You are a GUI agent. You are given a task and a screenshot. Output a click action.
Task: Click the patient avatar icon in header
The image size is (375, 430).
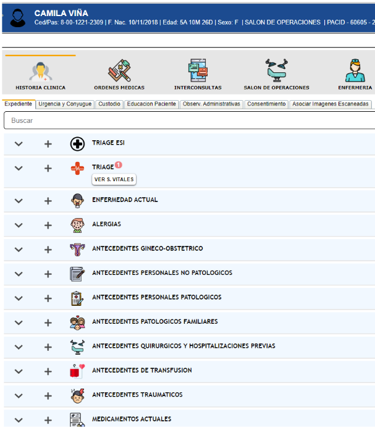pyautogui.click(x=18, y=17)
